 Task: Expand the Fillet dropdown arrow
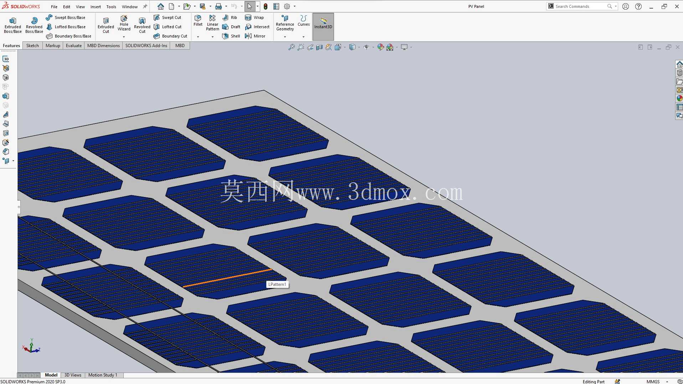point(198,37)
